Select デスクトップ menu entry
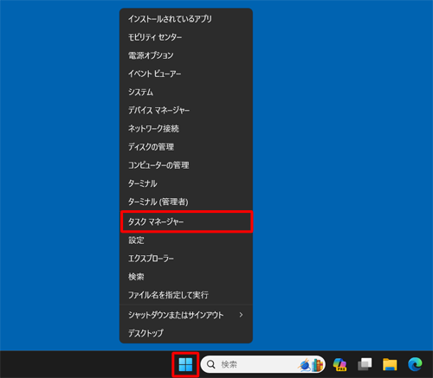Image resolution: width=433 pixels, height=378 pixels. [x=186, y=333]
